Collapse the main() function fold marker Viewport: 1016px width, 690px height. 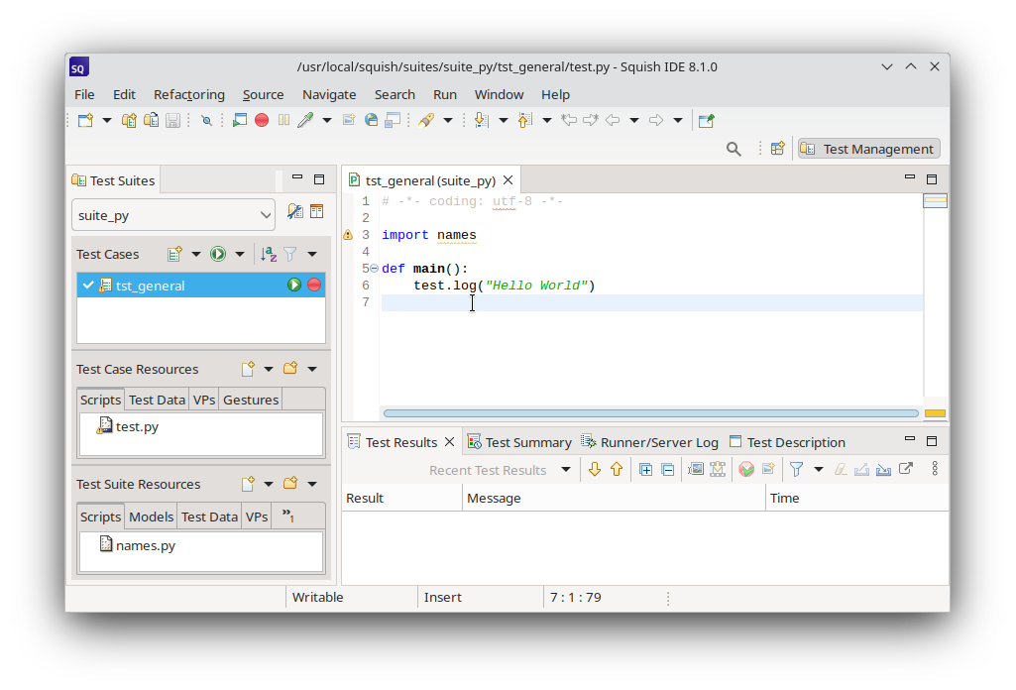(374, 269)
